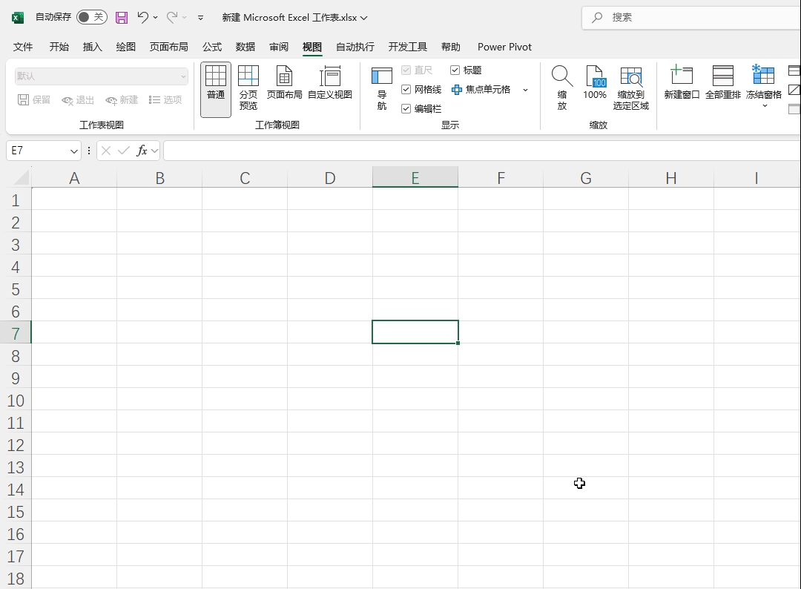This screenshot has height=589, width=801.
Task: Click the formula bar confirm checkmark
Action: coord(124,150)
